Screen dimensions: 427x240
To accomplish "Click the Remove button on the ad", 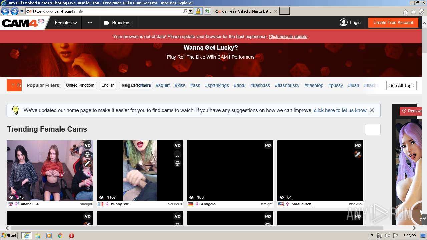I will pos(411,111).
